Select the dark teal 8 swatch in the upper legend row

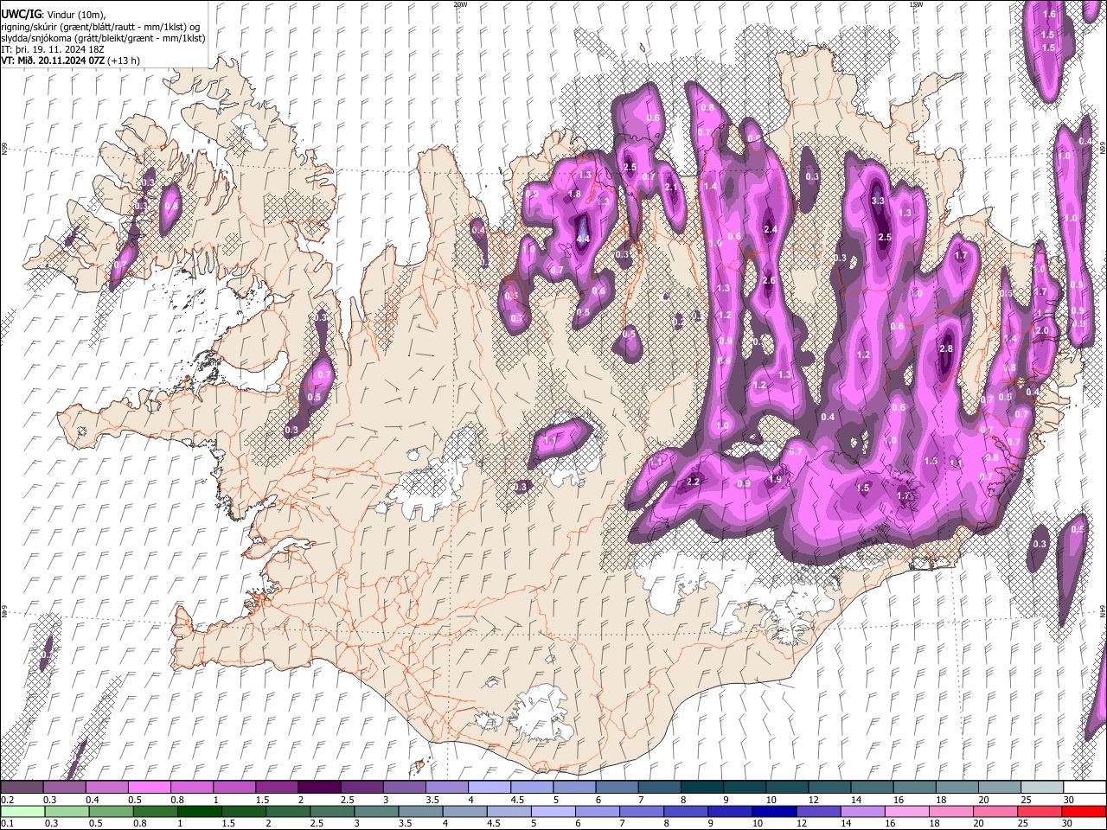pyautogui.click(x=702, y=787)
